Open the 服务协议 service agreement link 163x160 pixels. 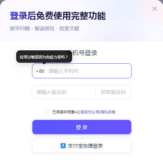(88, 112)
